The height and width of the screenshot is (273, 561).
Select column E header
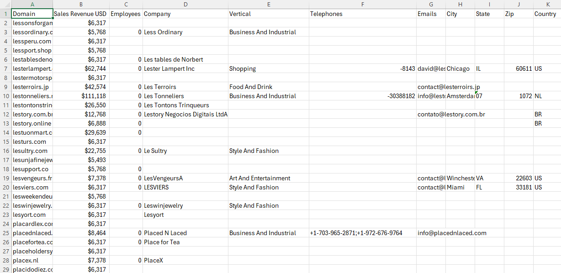(x=268, y=4)
